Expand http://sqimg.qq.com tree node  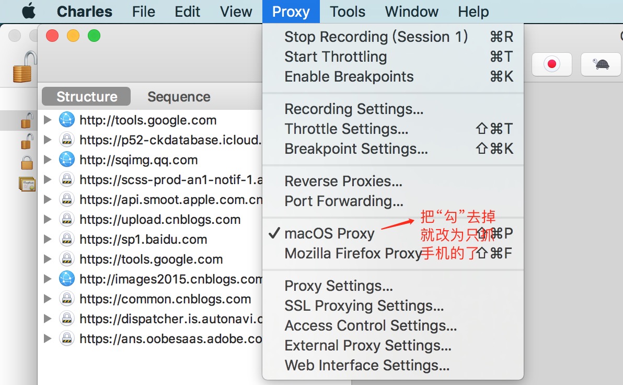48,160
